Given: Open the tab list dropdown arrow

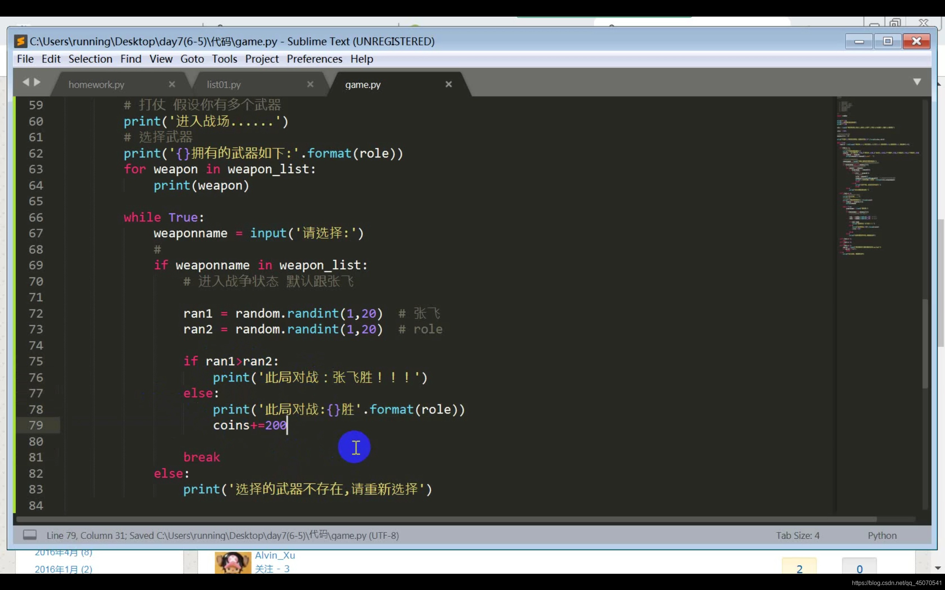Looking at the screenshot, I should pos(917,81).
